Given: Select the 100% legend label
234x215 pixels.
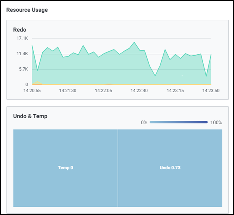Looking at the screenshot, I should (x=216, y=123).
